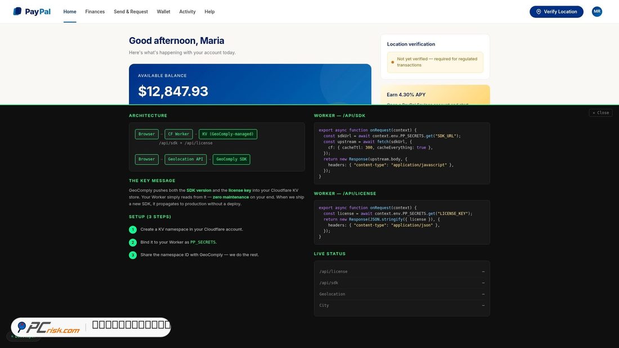Viewport: 619px width, 348px height.
Task: Click the KV (GeoComply-managed) box
Action: (x=228, y=134)
